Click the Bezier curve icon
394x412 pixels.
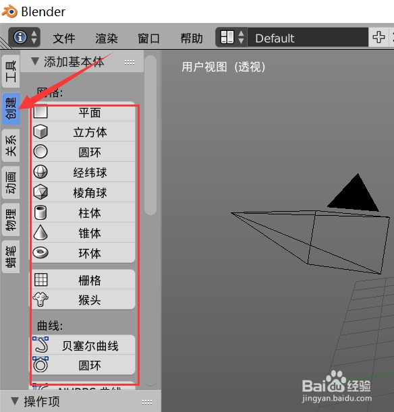[40, 345]
